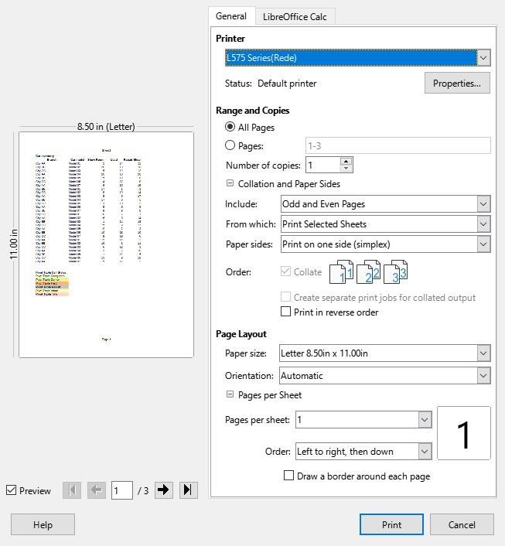The height and width of the screenshot is (546, 505).
Task: Click the current page number field
Action: 122,490
